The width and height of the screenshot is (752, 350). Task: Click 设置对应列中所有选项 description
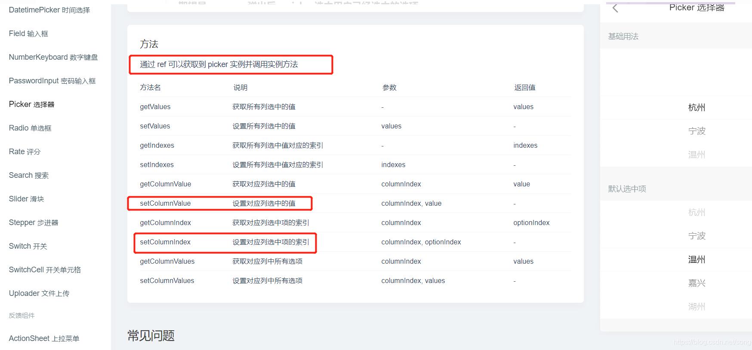point(267,281)
